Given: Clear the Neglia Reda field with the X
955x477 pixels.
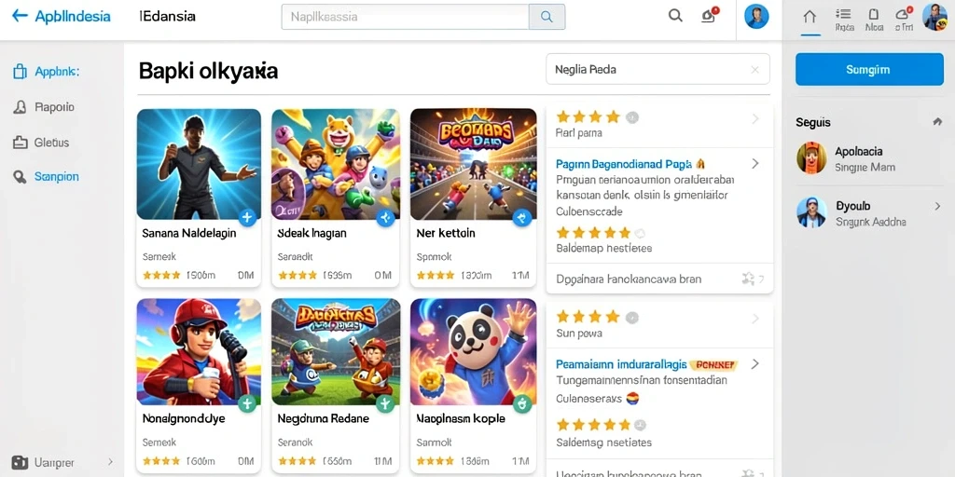Looking at the screenshot, I should pyautogui.click(x=754, y=70).
